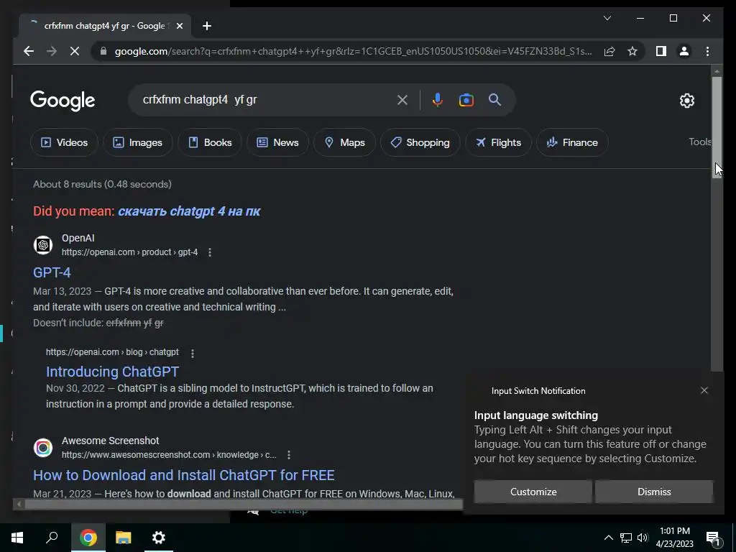Open the Action Center notifications
Image resolution: width=736 pixels, height=552 pixels.
coord(713,538)
